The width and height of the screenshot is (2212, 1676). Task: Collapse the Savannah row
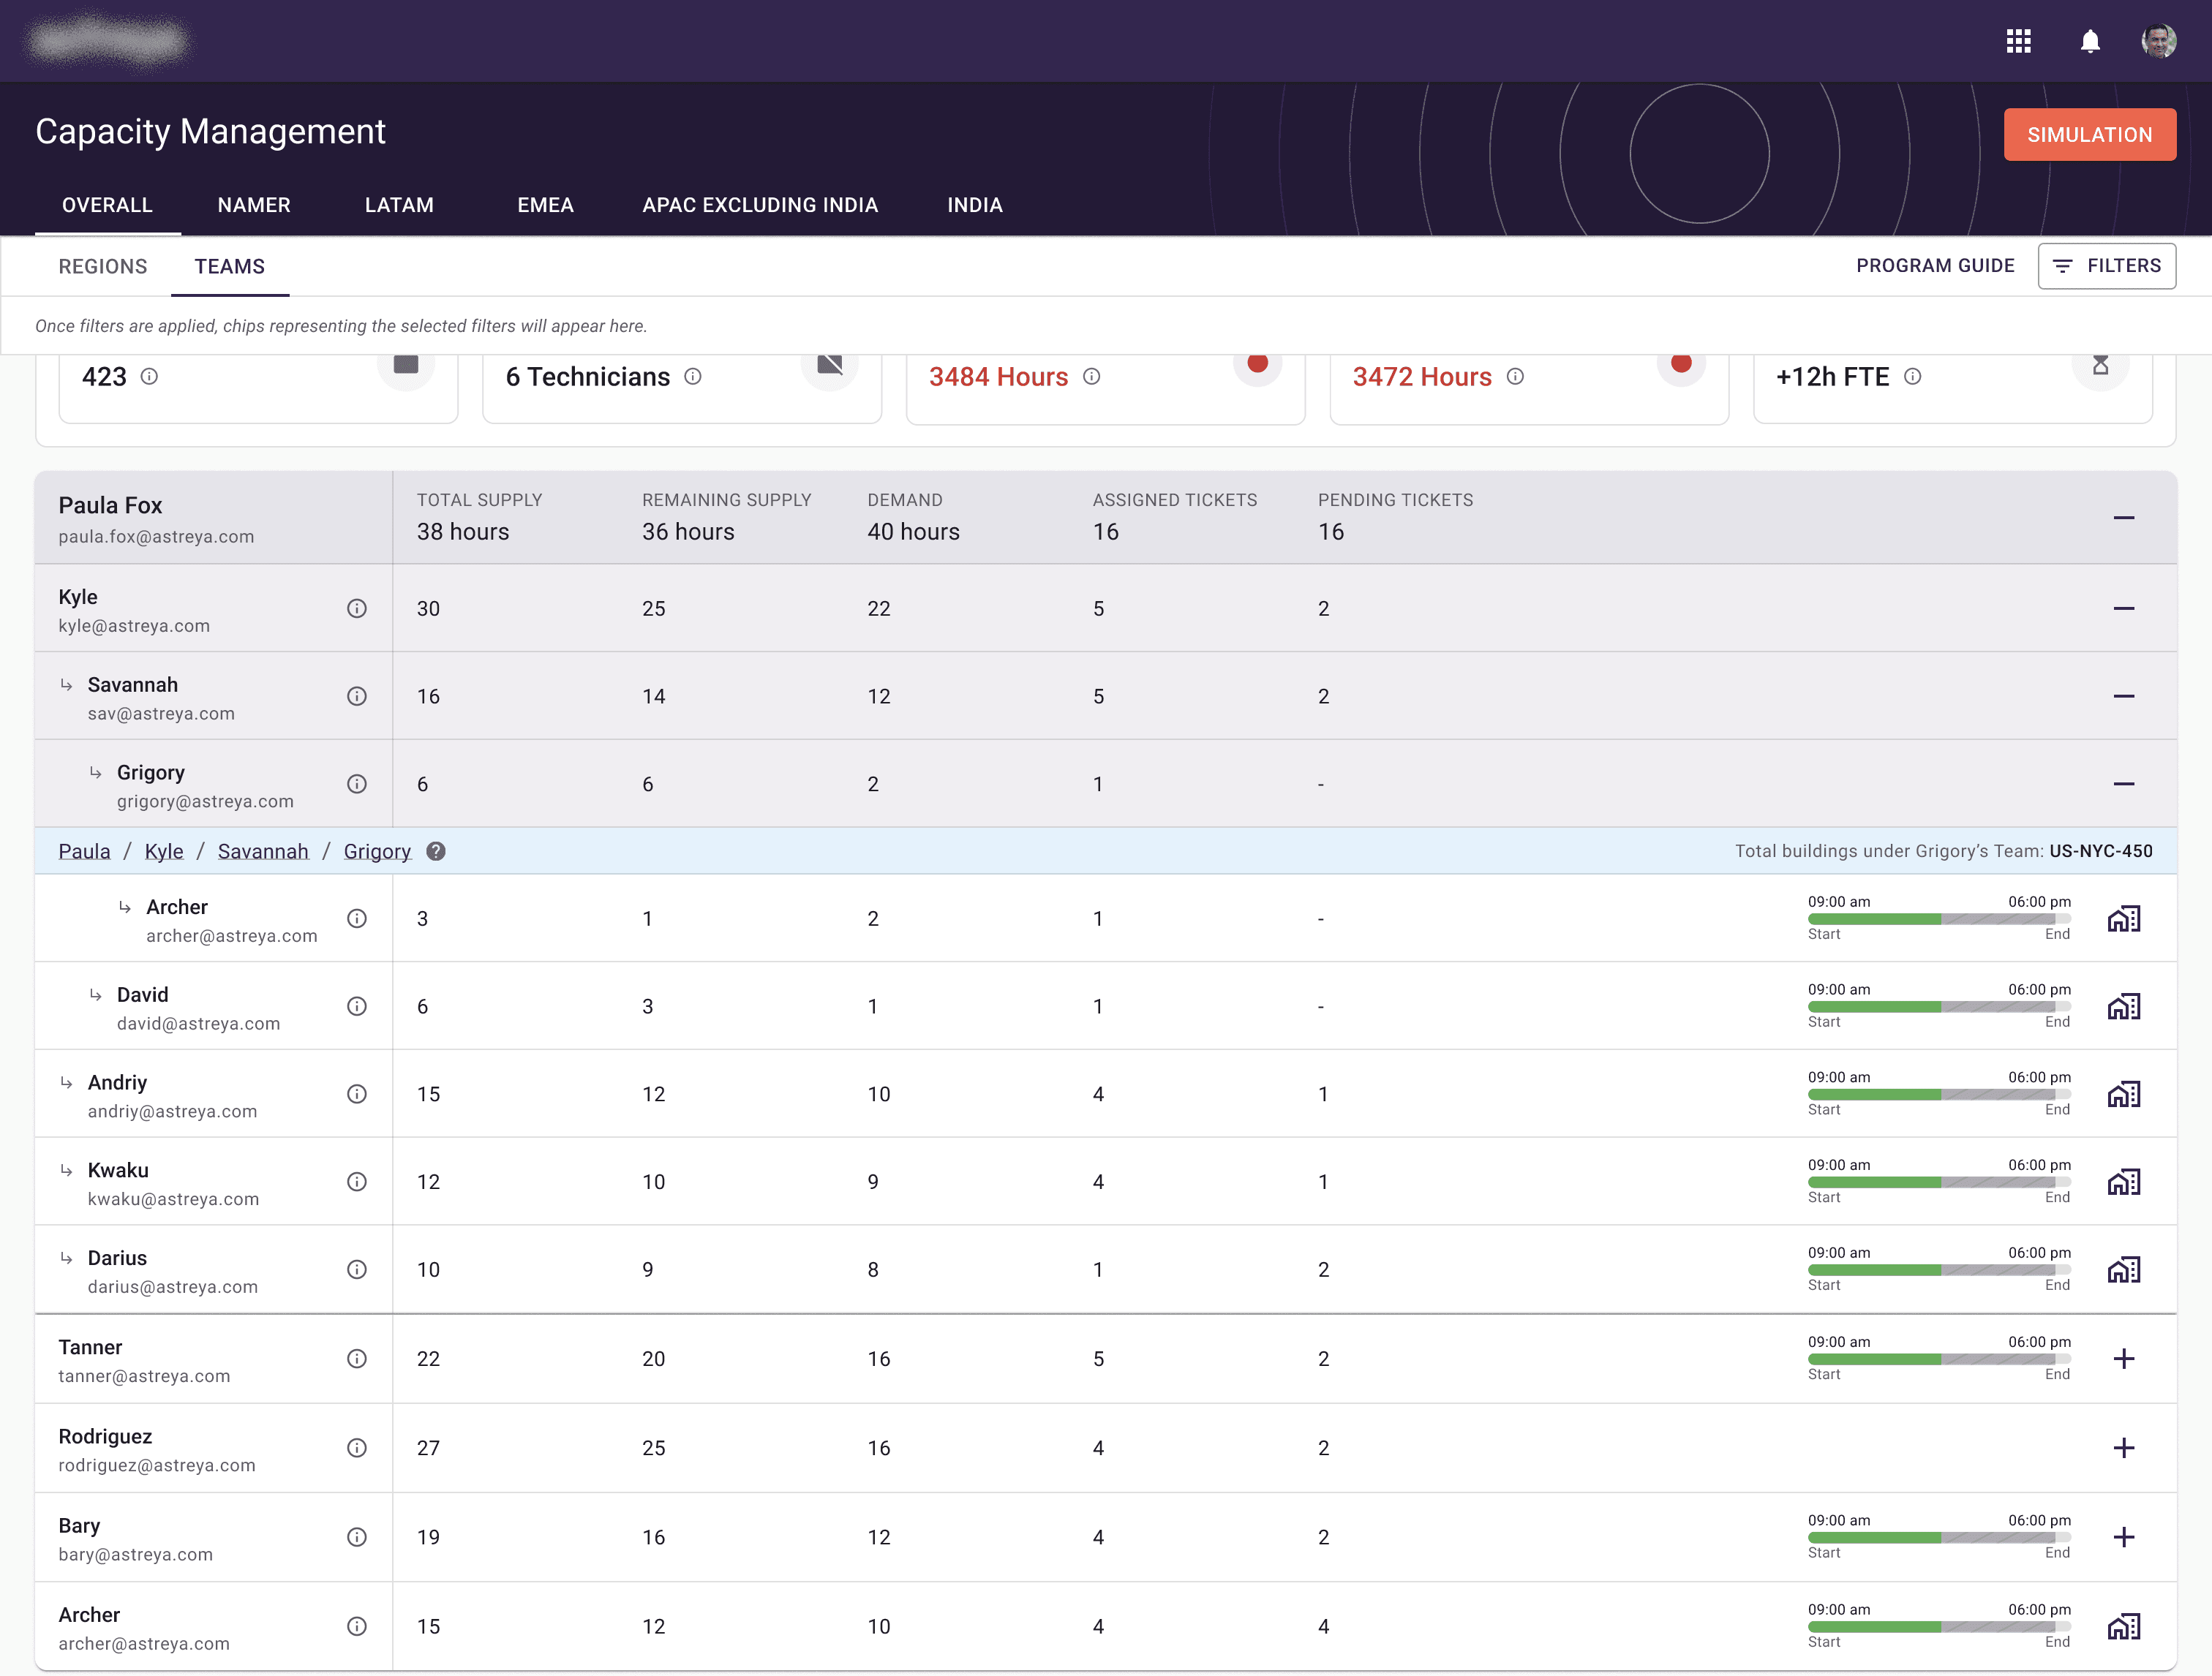pyautogui.click(x=2123, y=697)
